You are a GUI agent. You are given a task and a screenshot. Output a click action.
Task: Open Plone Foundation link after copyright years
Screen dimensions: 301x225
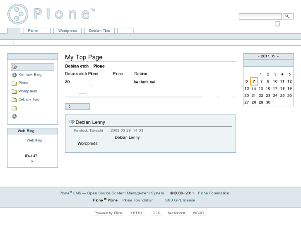coord(214,193)
